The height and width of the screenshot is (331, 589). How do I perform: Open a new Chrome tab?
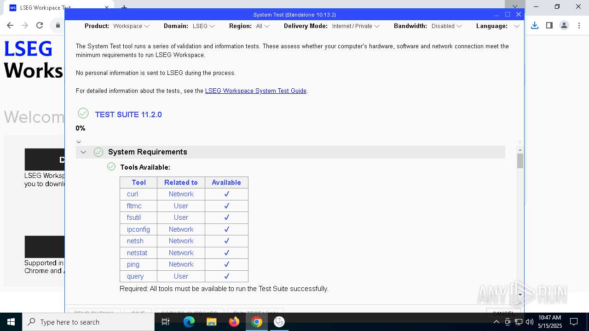pos(124,7)
